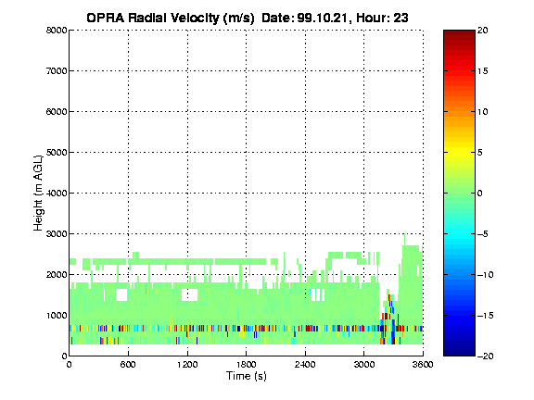Click the white gap near 1200 seconds

pos(190,294)
